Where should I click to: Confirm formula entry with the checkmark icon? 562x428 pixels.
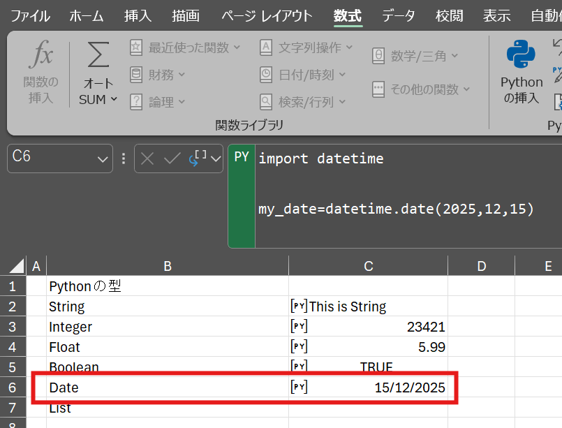pyautogui.click(x=172, y=158)
